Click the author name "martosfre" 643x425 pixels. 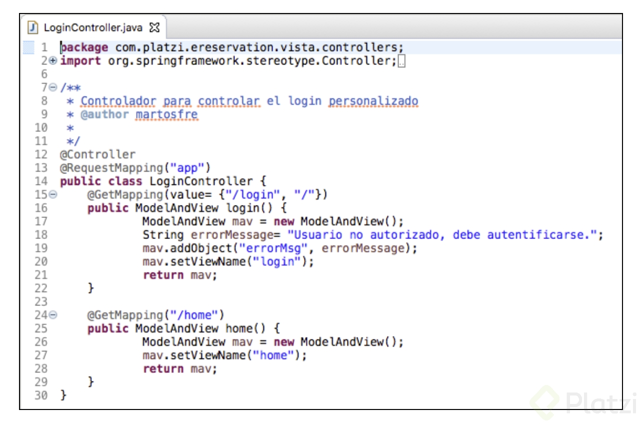pyautogui.click(x=167, y=114)
